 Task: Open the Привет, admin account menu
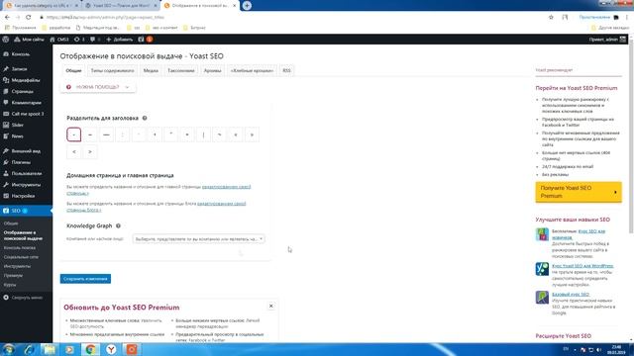coord(607,40)
